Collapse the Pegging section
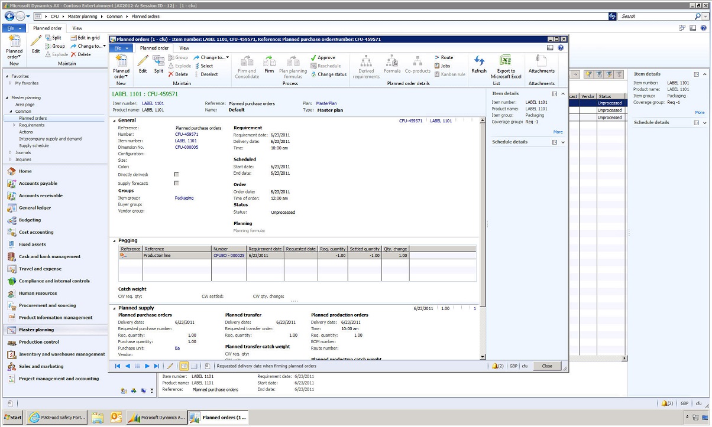The image size is (712, 427). tap(114, 240)
